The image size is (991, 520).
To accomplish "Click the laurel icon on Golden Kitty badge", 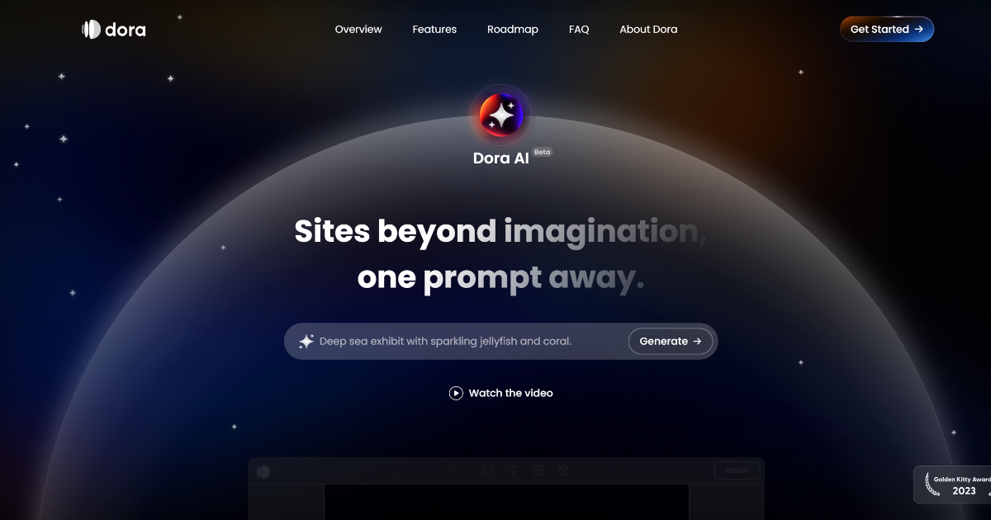I will pos(932,485).
